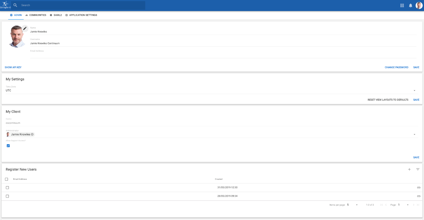Sort by the Created column header
The width and height of the screenshot is (424, 220).
coord(219,179)
